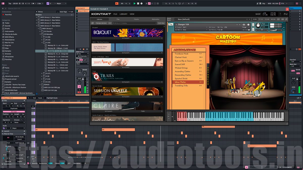303x170 pixels.
Task: Select Instruments category in the browser
Action: click(x=9, y=31)
